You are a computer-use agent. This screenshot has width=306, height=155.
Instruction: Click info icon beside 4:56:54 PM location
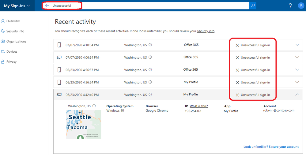click(150, 82)
